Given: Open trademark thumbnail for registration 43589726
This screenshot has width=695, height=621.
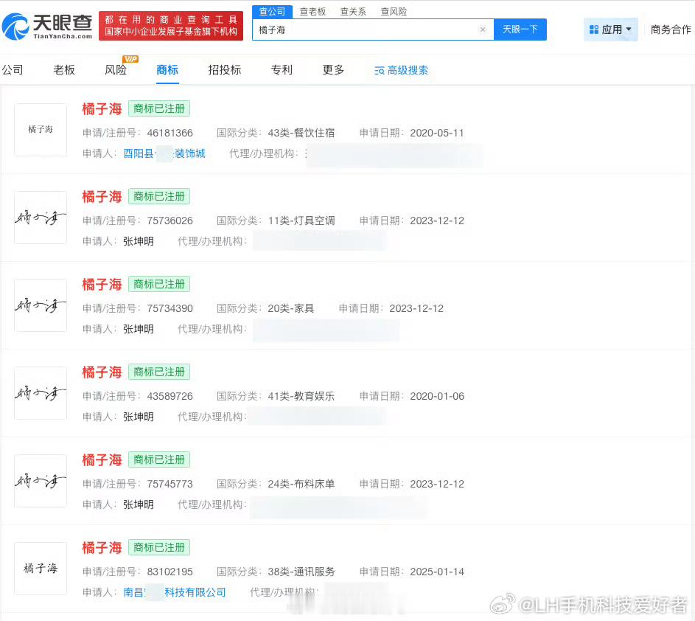Looking at the screenshot, I should pos(41,393).
